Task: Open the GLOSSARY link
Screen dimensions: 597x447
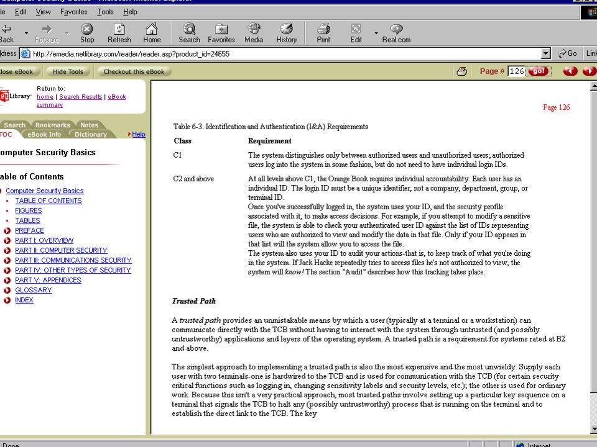Action: click(x=34, y=290)
